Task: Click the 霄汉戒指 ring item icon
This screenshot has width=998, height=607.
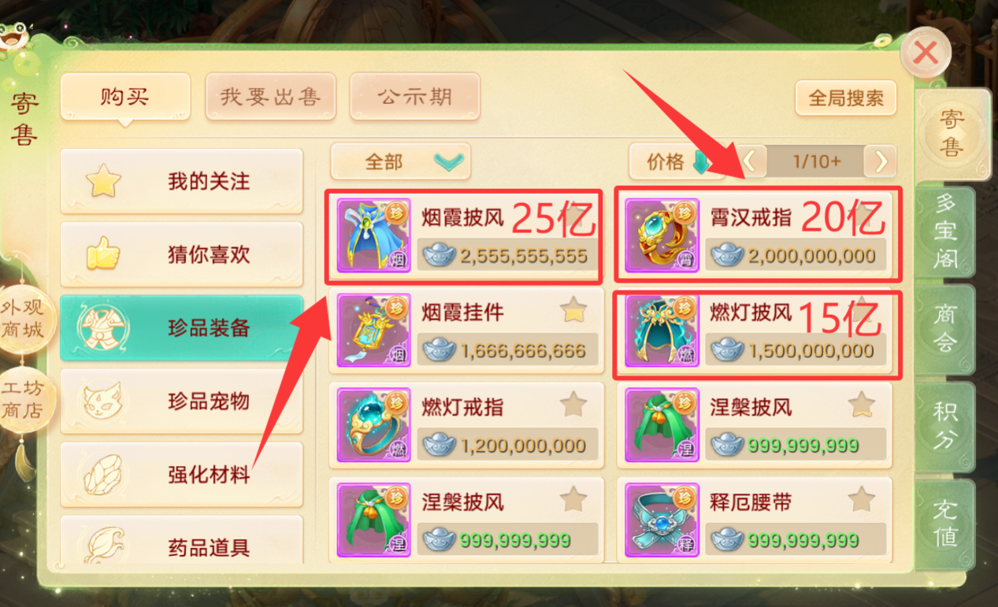Action: 662,235
